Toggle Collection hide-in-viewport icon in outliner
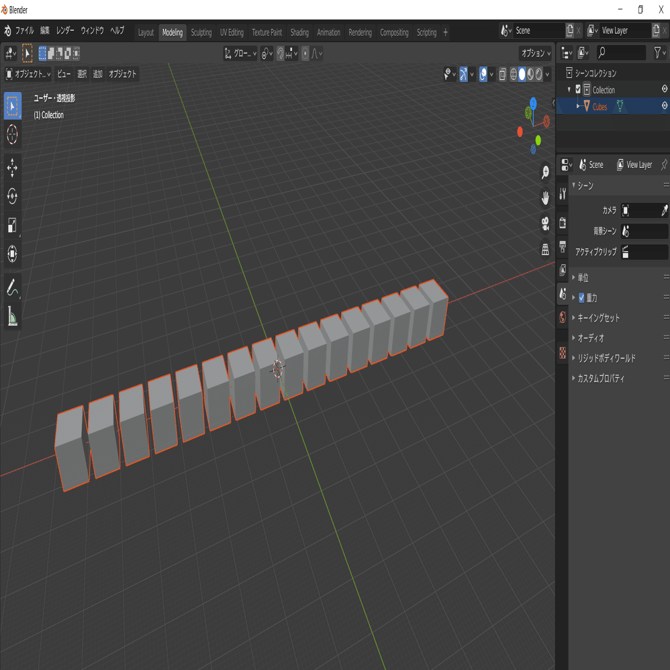Image resolution: width=670 pixels, height=670 pixels. tap(665, 89)
